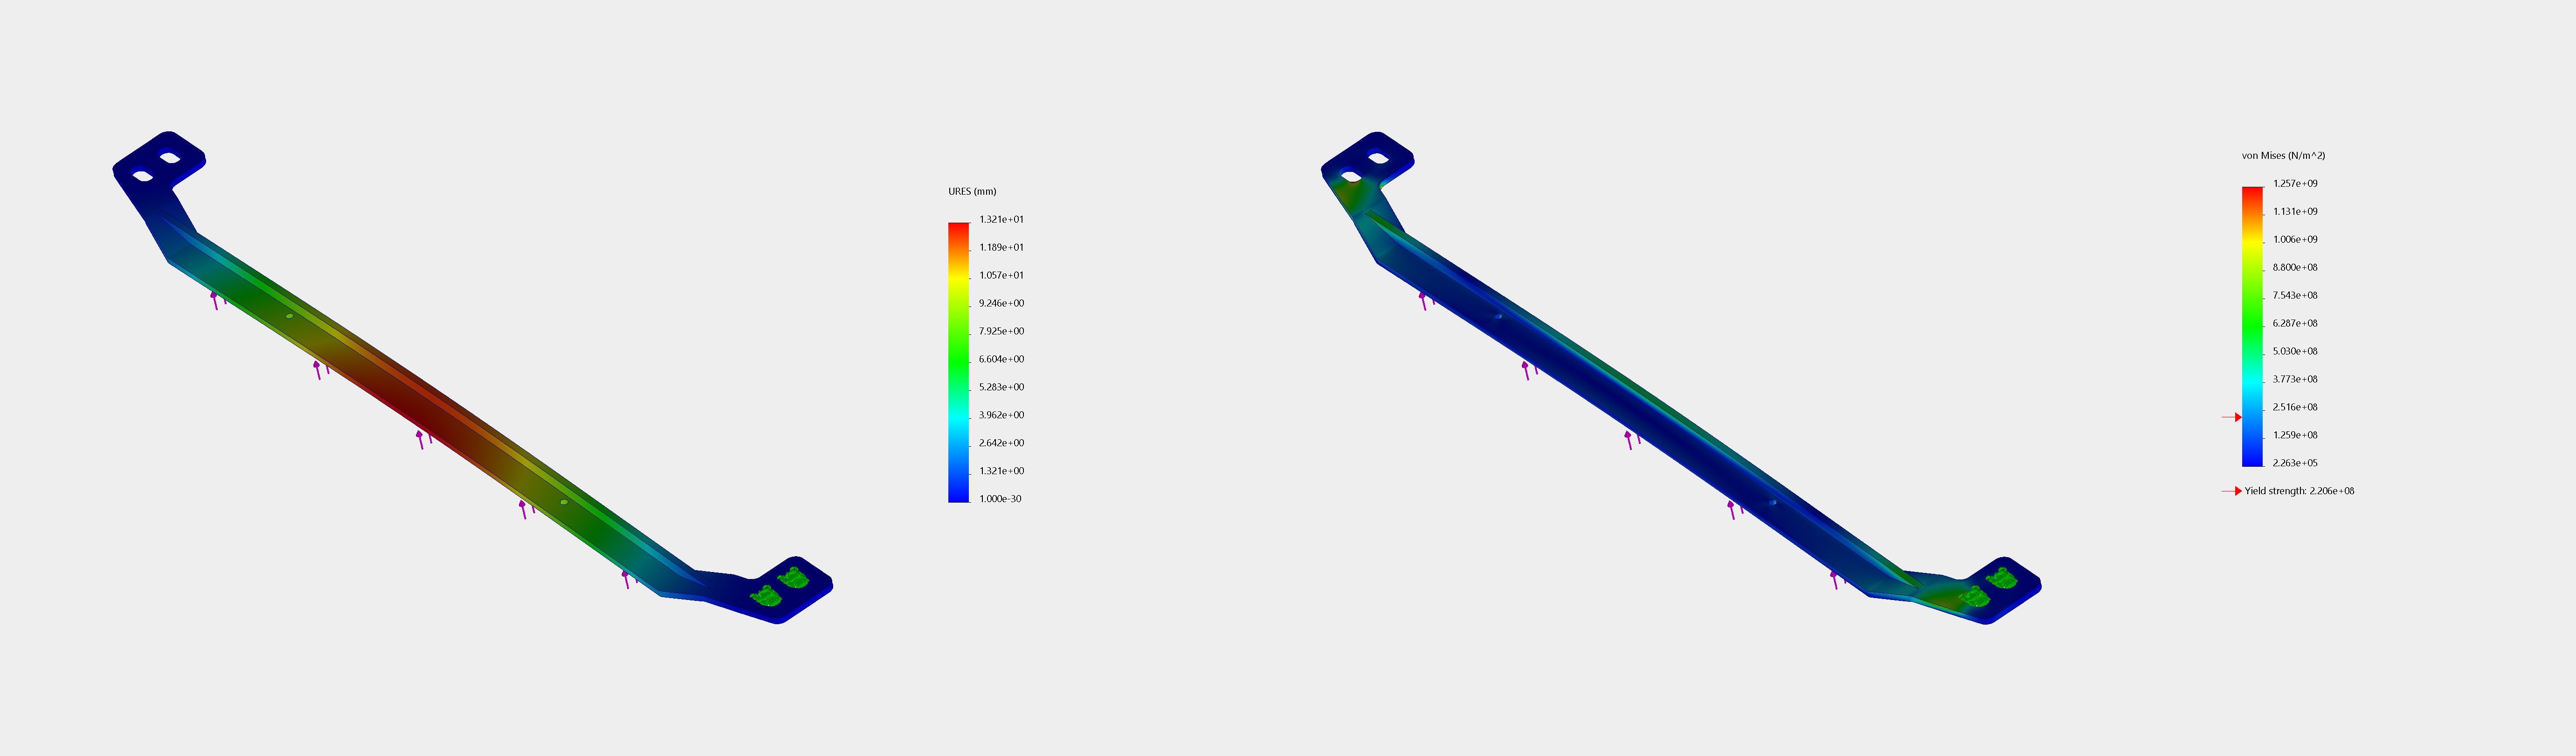Click the 1.000e-30 minimum displacement value
The width and height of the screenshot is (2576, 756).
click(x=1000, y=499)
